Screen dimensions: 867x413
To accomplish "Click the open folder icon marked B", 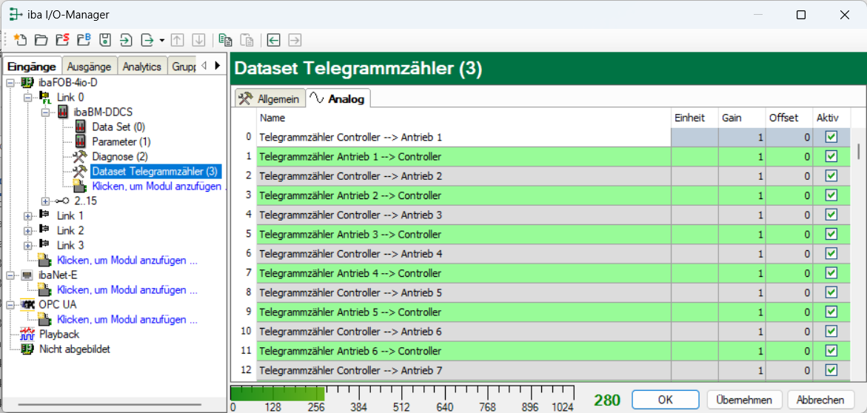I will point(84,41).
